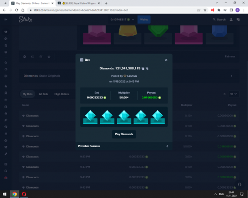Switch to the All Bets tab
The height and width of the screenshot is (198, 248).
(43, 94)
